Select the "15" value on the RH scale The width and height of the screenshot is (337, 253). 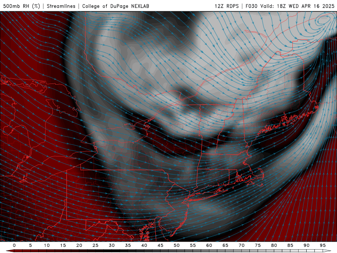tap(63, 245)
